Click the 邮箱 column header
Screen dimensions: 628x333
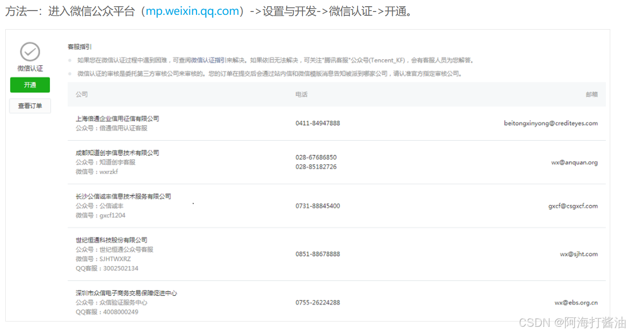tap(592, 94)
